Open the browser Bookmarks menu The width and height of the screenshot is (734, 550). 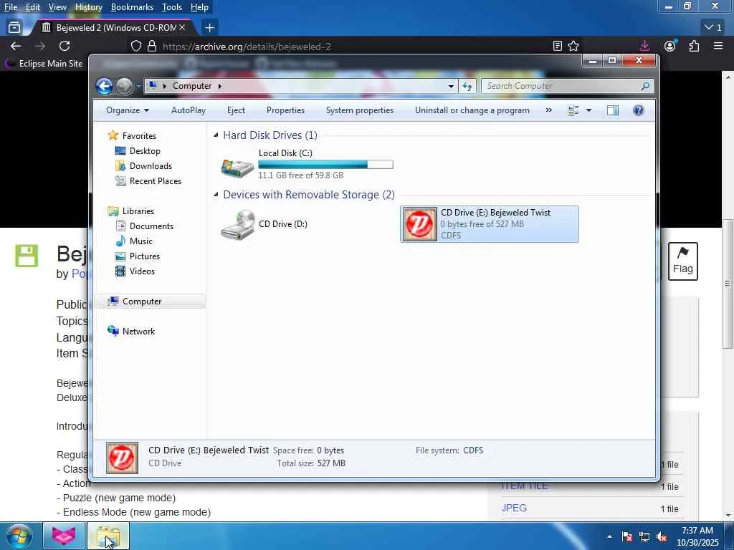point(132,7)
